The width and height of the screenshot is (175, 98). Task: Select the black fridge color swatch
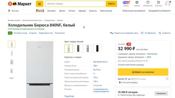tap(97, 48)
